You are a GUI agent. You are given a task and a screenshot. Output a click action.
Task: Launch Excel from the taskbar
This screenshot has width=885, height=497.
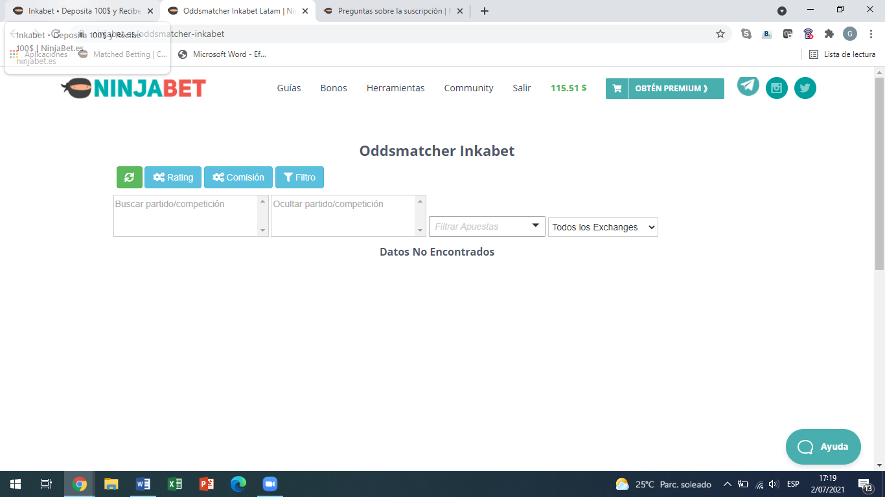(x=175, y=484)
